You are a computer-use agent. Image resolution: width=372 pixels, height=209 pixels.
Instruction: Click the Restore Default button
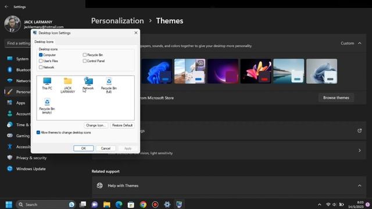click(x=123, y=125)
